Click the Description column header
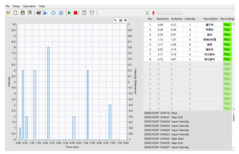239x154 pixels. coord(211,19)
